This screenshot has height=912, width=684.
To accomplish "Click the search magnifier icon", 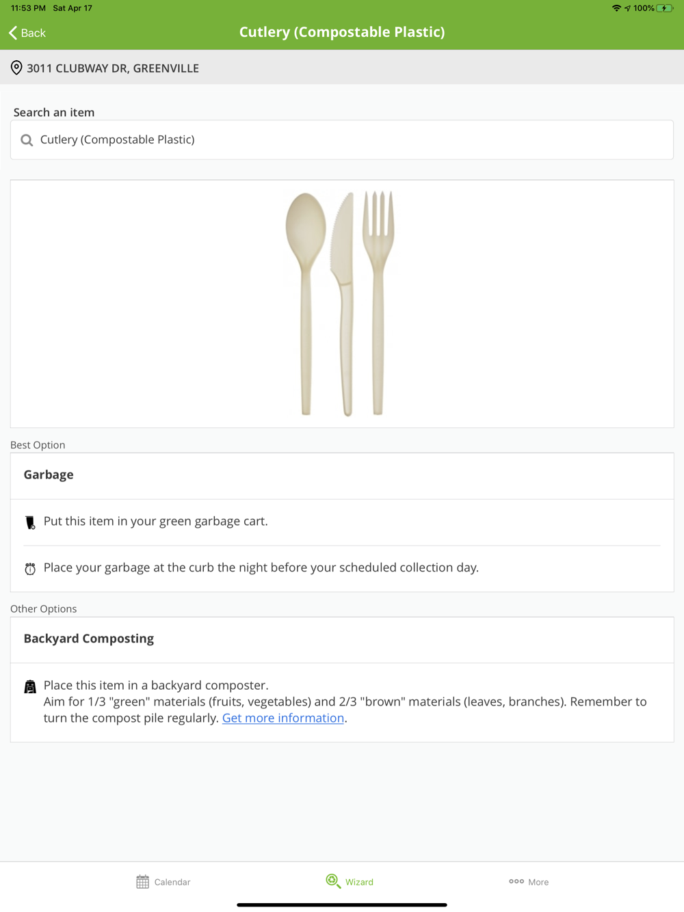I will pyautogui.click(x=27, y=140).
